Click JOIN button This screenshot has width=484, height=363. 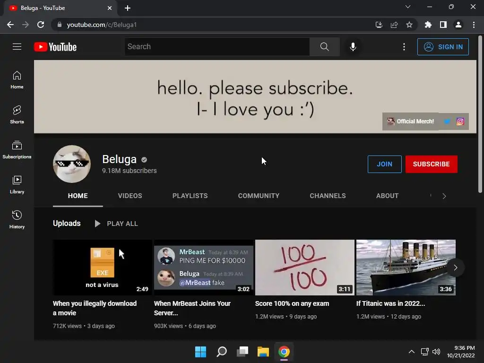click(x=385, y=164)
